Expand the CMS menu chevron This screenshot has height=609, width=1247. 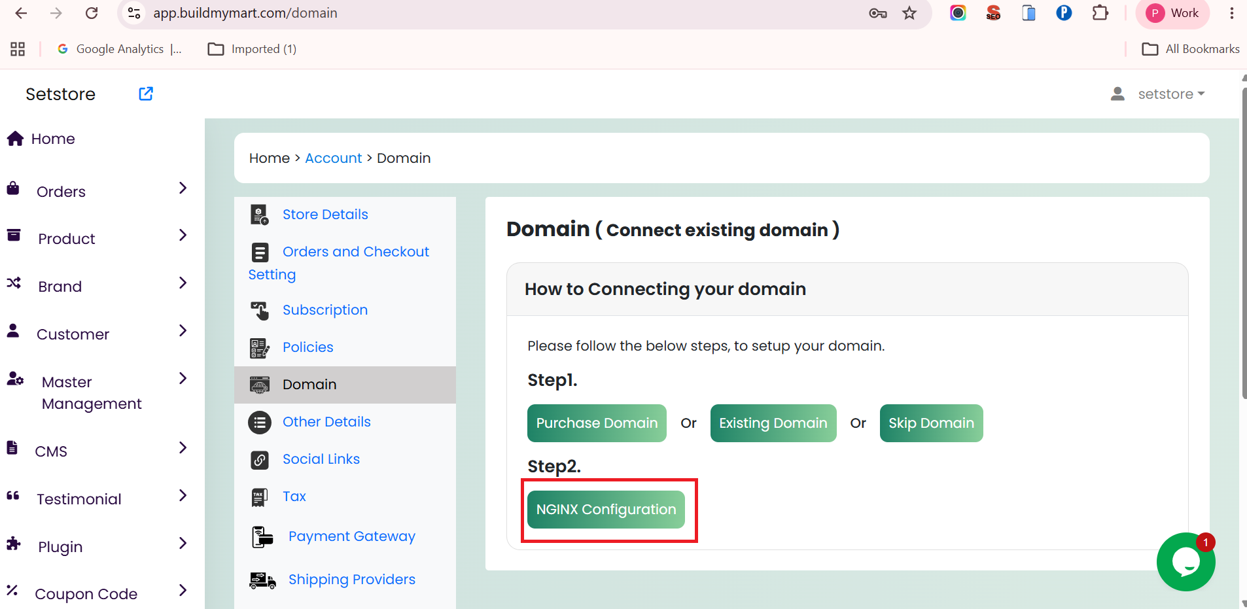[183, 448]
